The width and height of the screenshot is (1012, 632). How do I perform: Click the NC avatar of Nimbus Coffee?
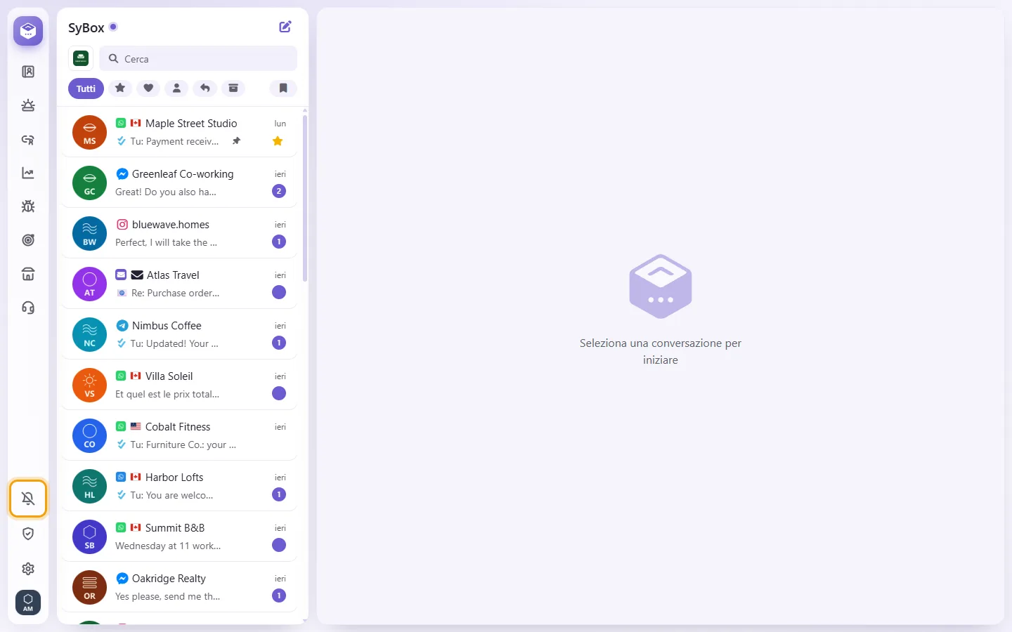90,334
